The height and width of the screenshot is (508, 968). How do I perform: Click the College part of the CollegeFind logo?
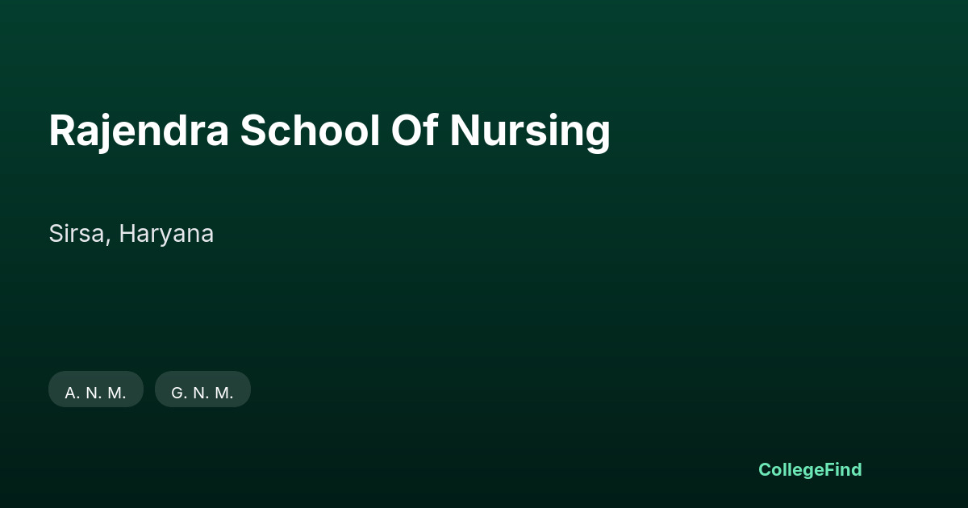792,469
